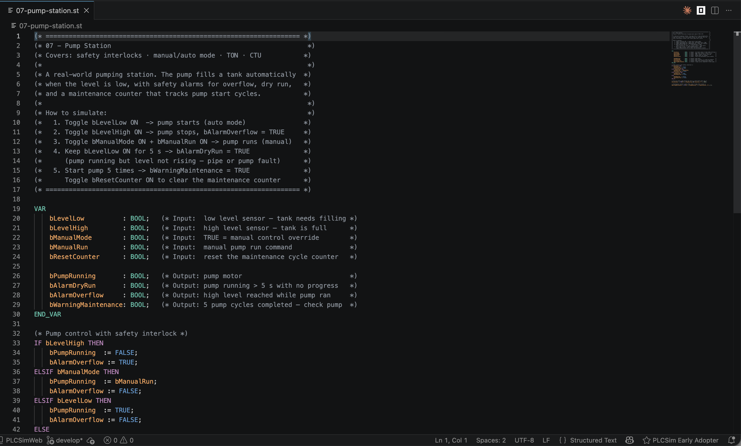Click the bManualMode variable declaration

tap(71, 238)
